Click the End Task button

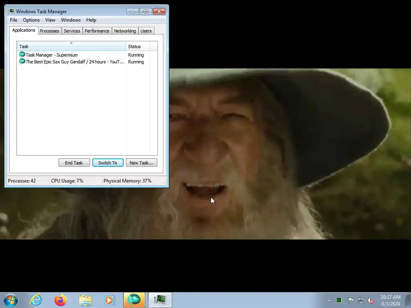pos(74,163)
